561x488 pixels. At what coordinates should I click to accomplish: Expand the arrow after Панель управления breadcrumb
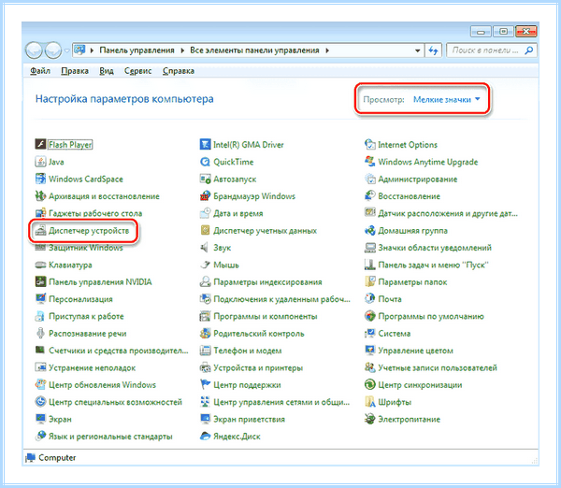pyautogui.click(x=182, y=50)
